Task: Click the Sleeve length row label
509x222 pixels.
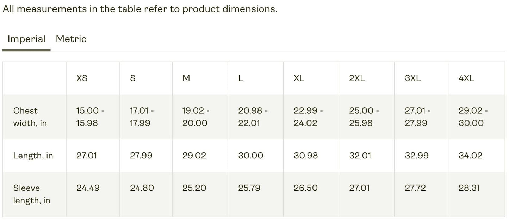Action: point(32,194)
